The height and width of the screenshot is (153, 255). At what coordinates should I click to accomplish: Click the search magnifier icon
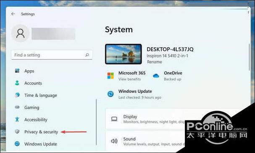click(87, 55)
